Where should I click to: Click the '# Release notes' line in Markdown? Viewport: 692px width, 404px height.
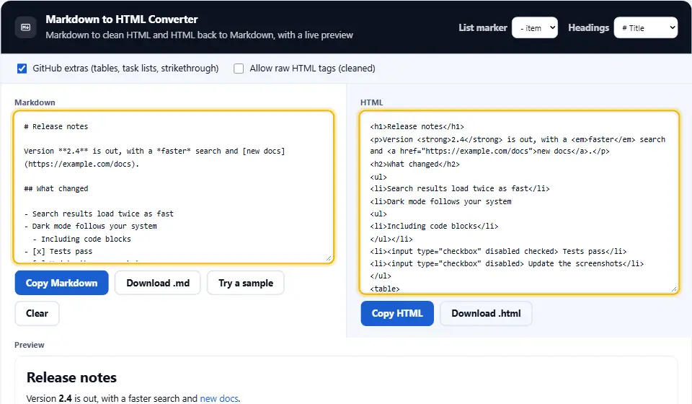56,127
